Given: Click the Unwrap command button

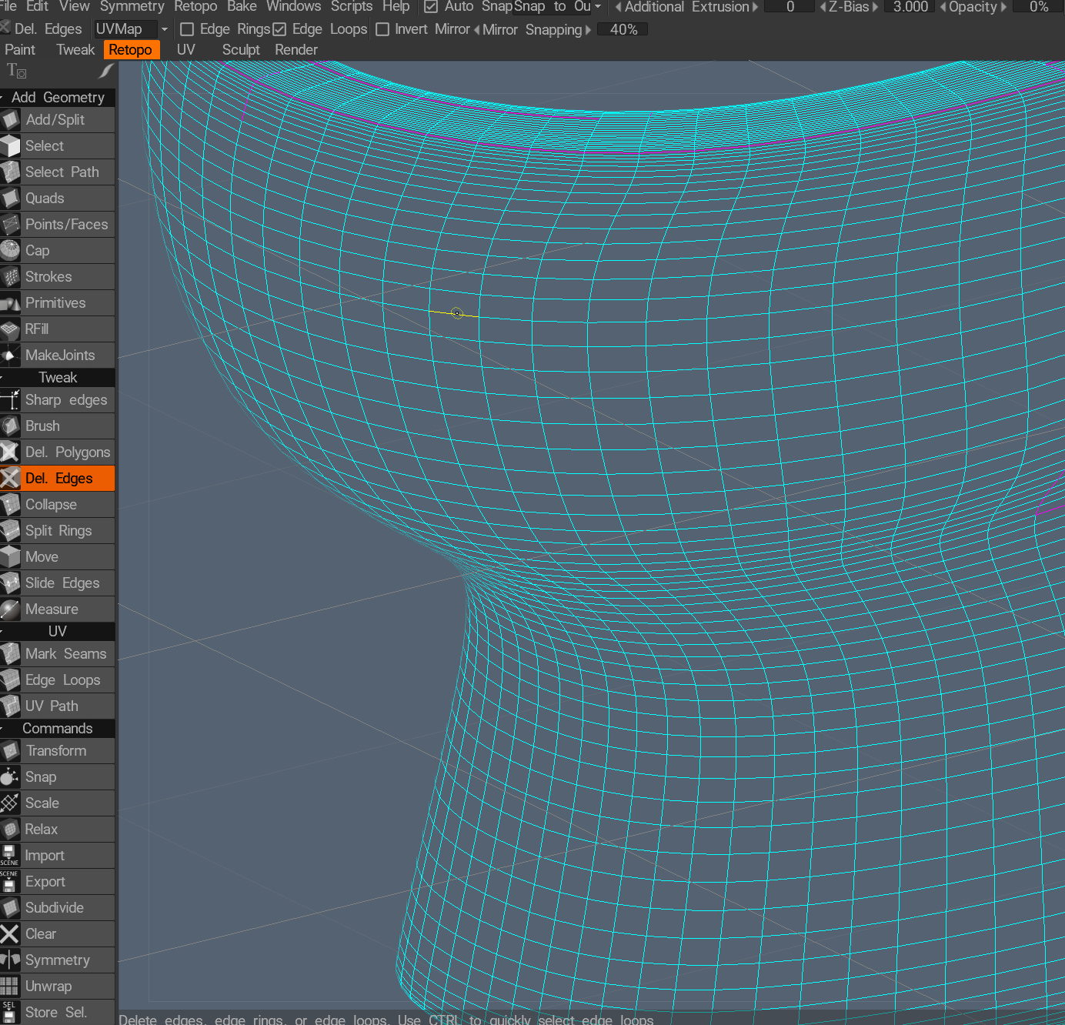Looking at the screenshot, I should [x=48, y=987].
